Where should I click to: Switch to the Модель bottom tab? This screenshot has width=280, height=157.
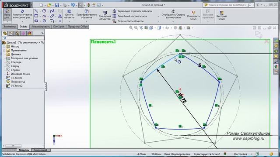[x=24, y=150]
